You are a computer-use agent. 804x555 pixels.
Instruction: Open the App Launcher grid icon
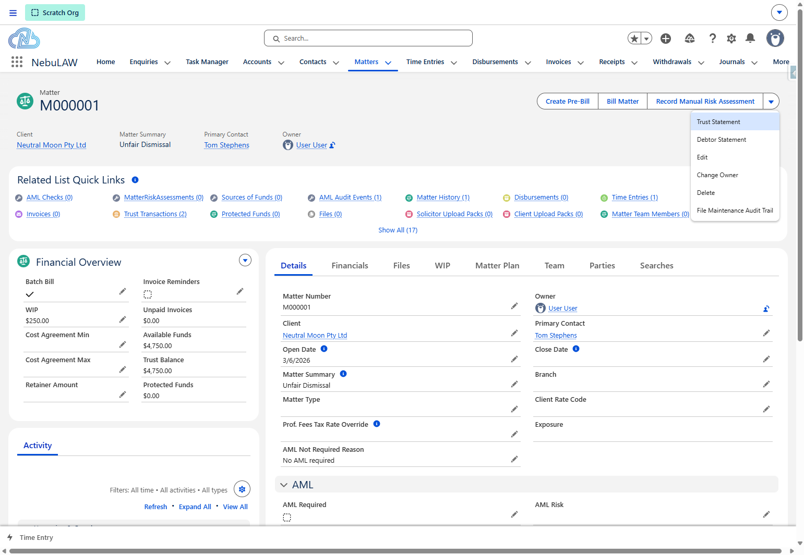click(x=17, y=62)
